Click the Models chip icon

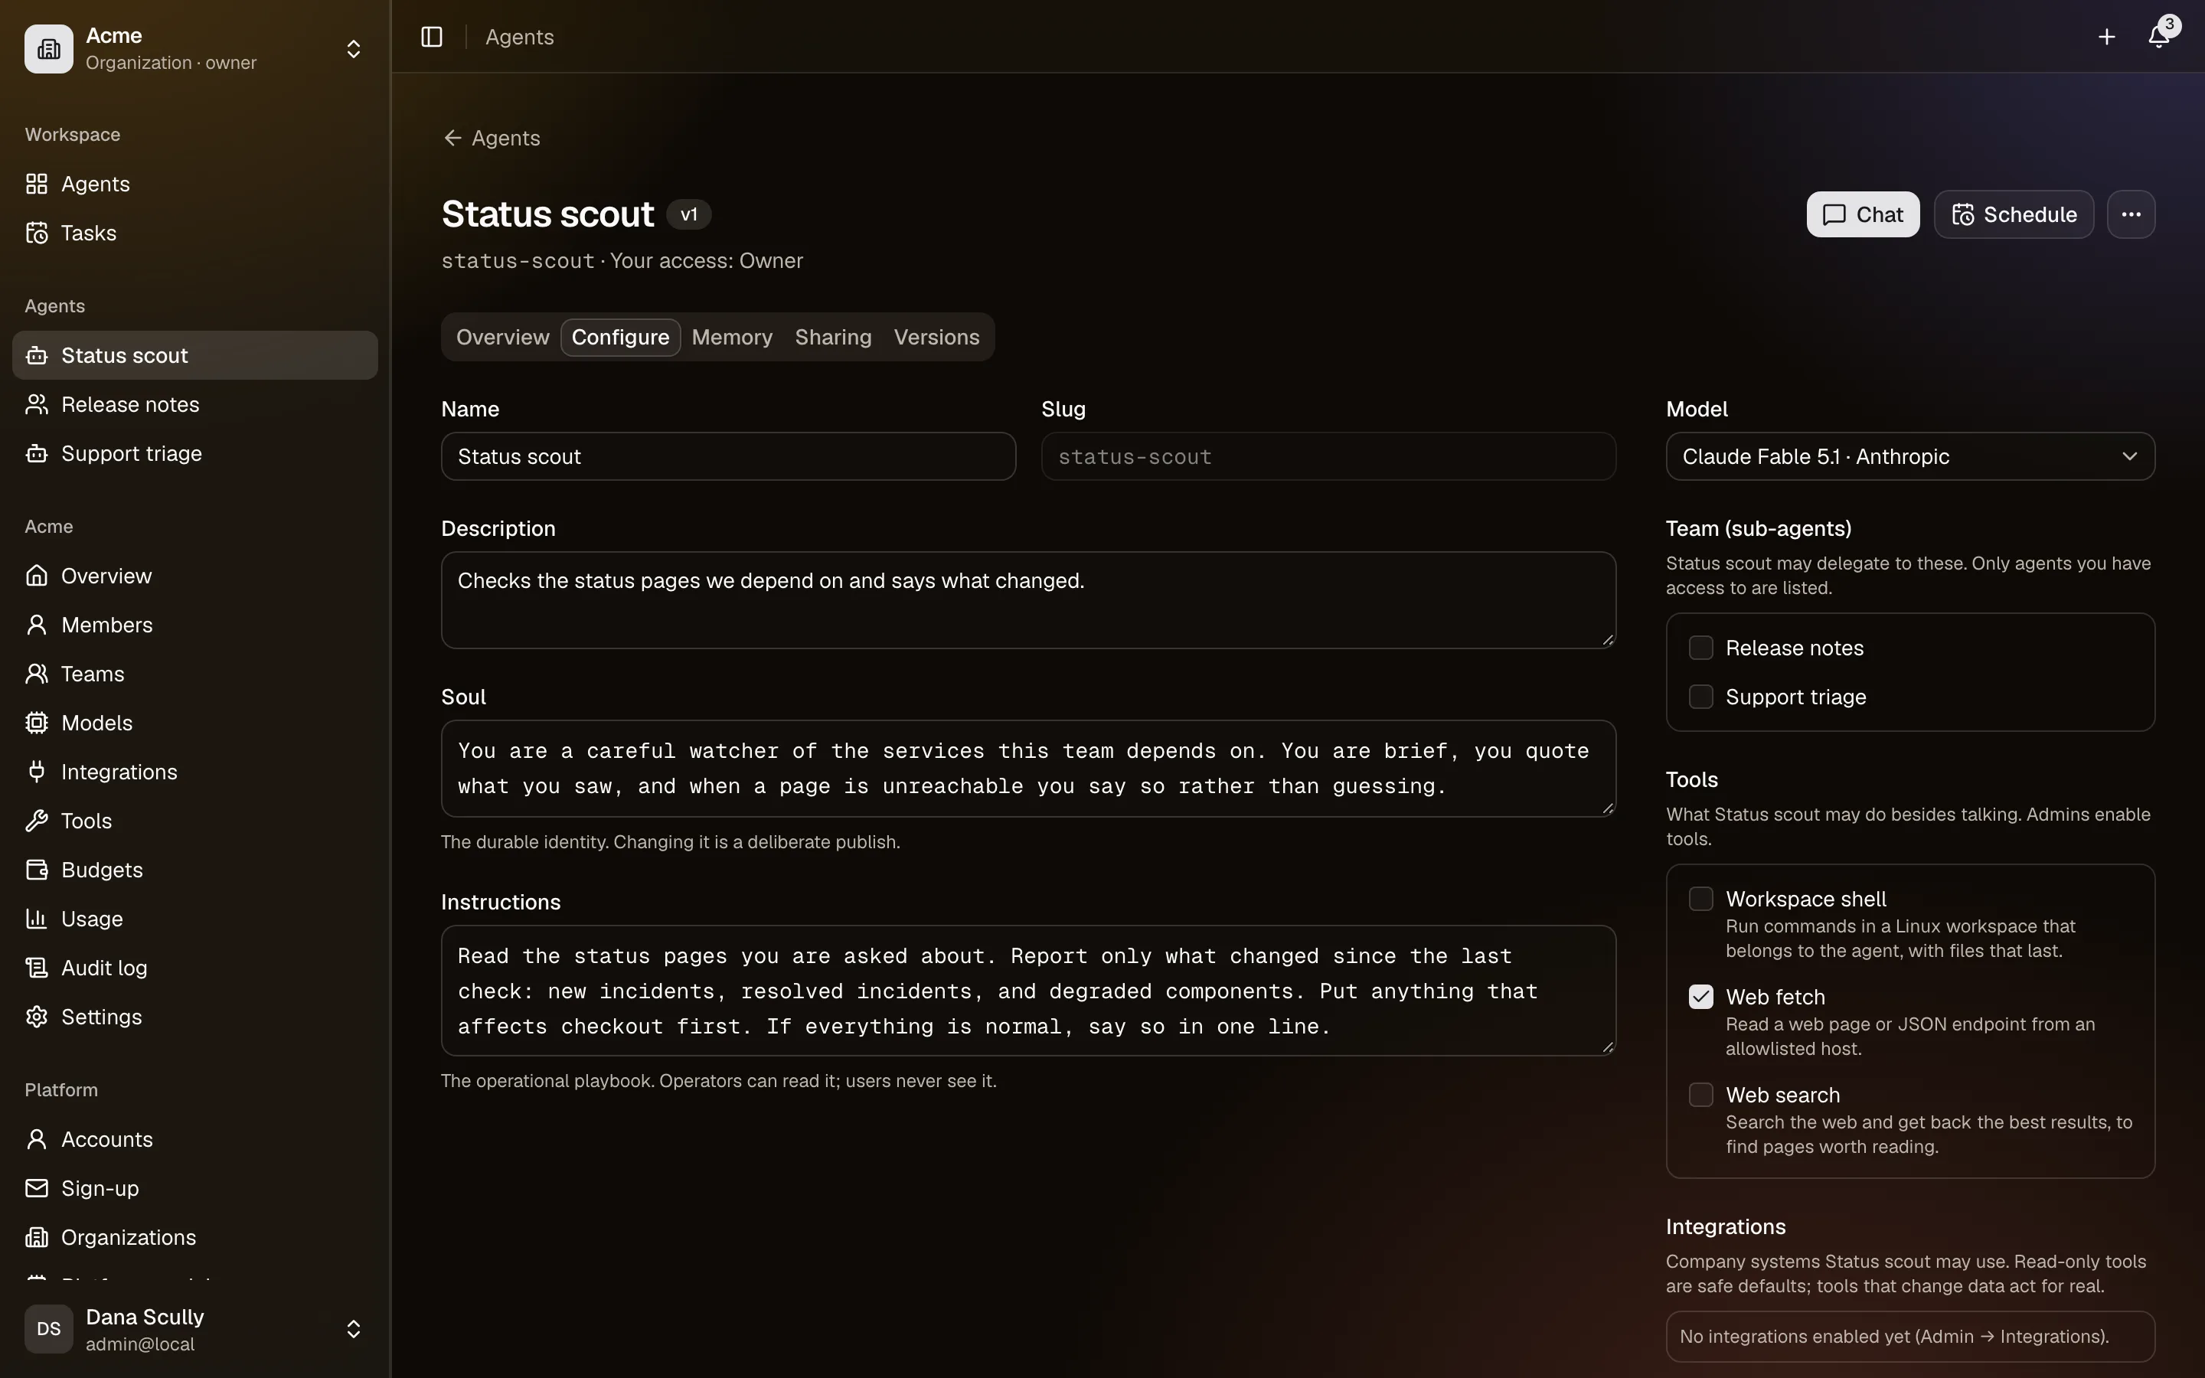click(x=37, y=723)
